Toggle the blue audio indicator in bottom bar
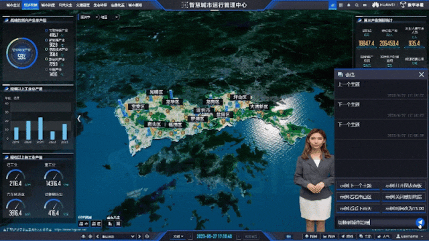Image resolution: width=429 pixels, height=241 pixels. pos(289,236)
